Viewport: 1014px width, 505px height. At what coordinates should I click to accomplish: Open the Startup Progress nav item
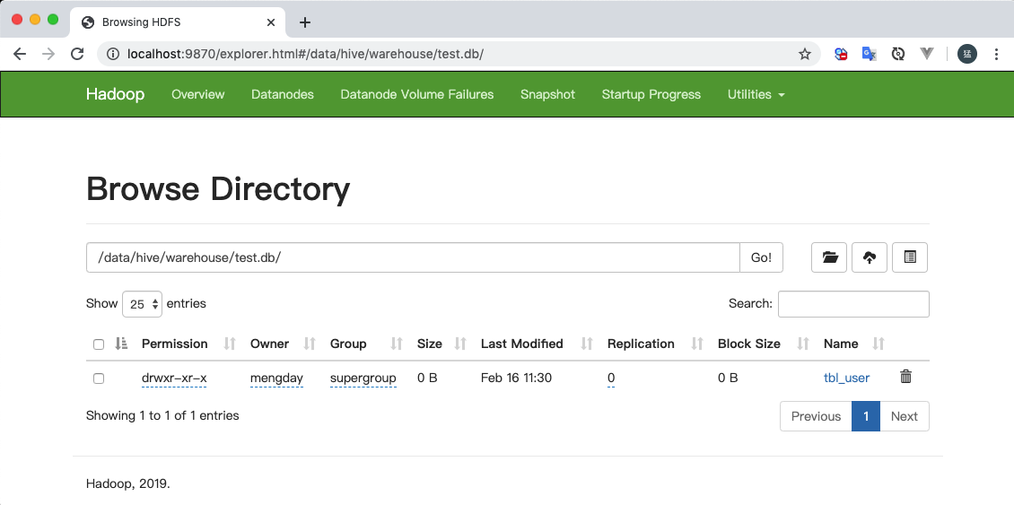(651, 94)
